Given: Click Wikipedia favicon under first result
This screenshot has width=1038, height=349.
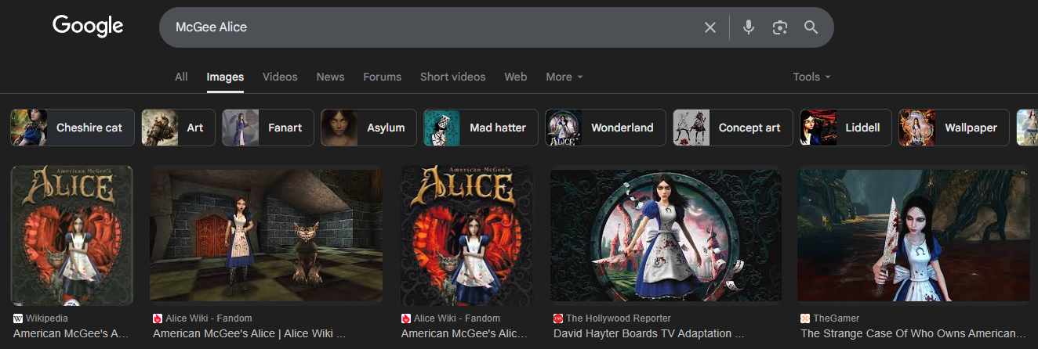Looking at the screenshot, I should (x=18, y=318).
